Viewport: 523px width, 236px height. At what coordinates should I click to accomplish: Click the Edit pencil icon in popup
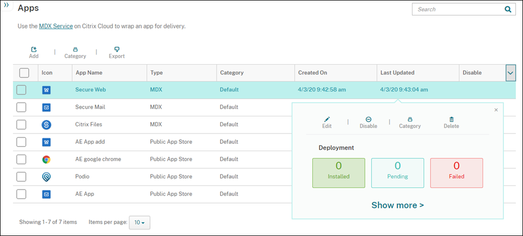327,120
